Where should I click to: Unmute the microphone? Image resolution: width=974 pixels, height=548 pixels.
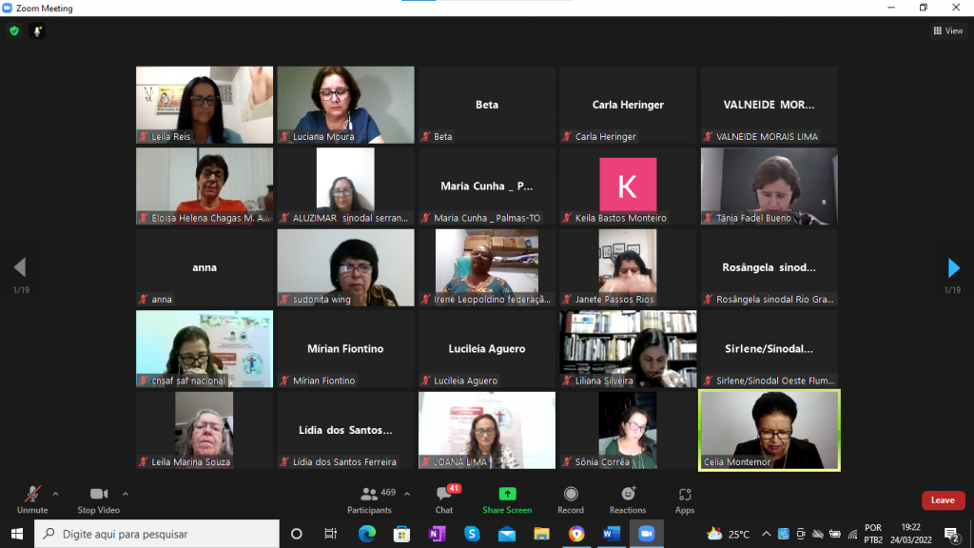tap(31, 499)
